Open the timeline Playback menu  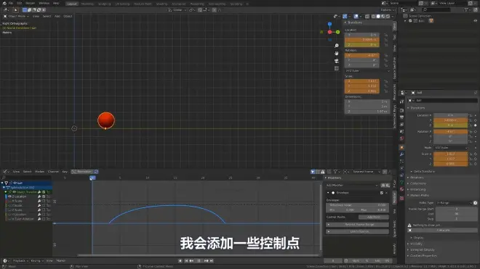point(20,261)
